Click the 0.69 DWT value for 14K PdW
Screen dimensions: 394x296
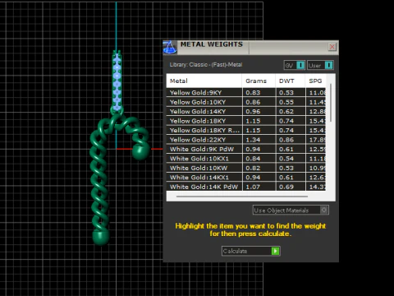tap(286, 187)
